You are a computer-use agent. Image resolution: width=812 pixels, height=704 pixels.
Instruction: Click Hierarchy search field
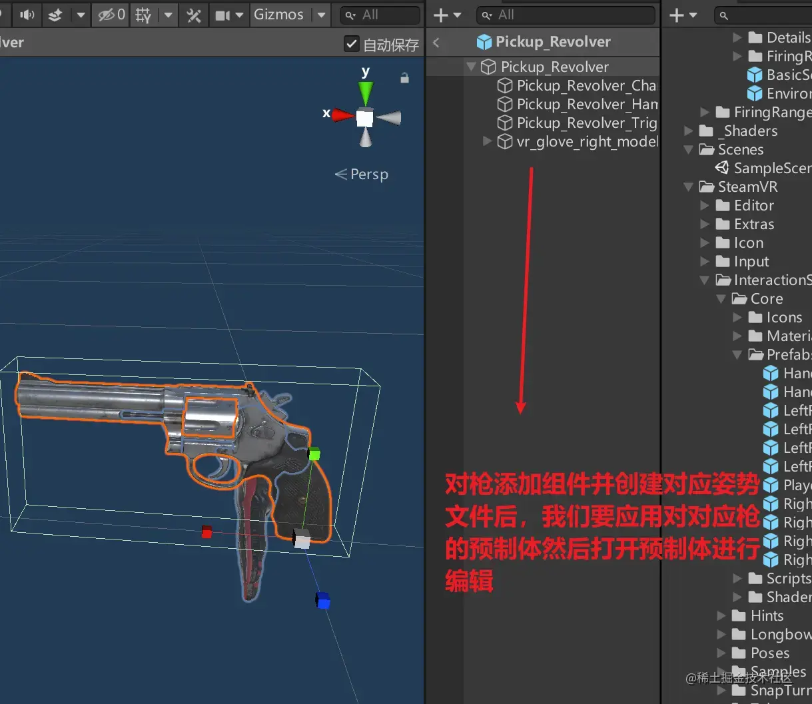coord(566,15)
